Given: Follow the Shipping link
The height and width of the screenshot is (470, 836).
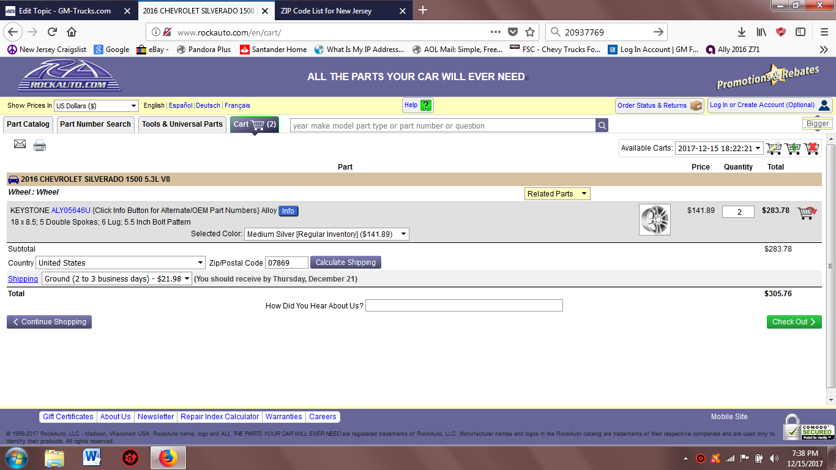Looking at the screenshot, I should [23, 279].
